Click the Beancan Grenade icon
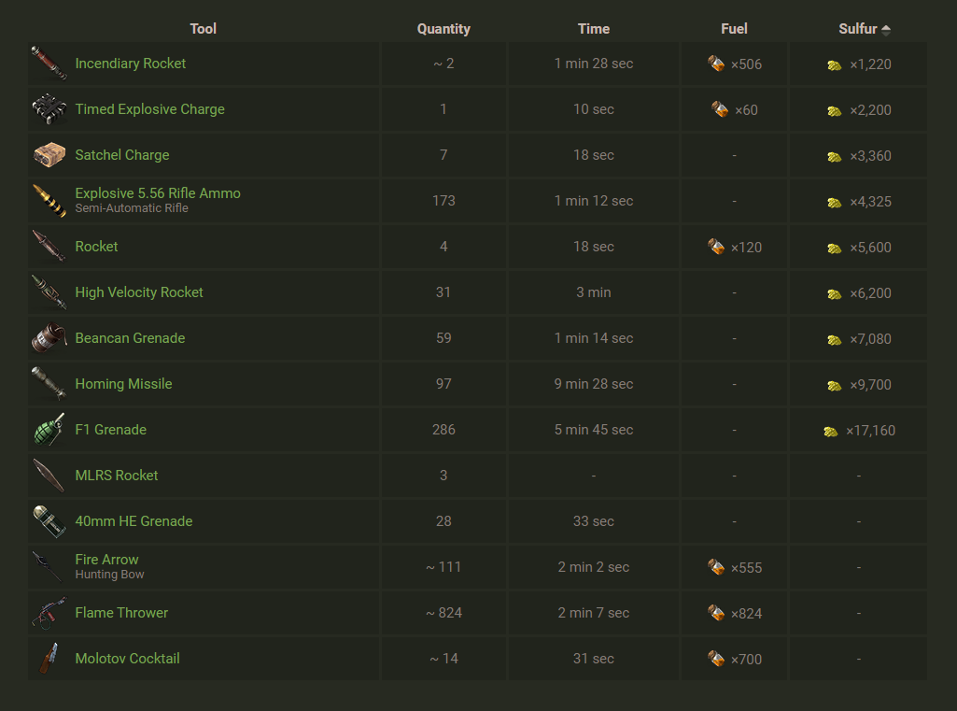The height and width of the screenshot is (711, 957). point(49,338)
